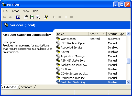Click Disabled startup type of ClipBook
This screenshot has height=96, width=132.
coord(113,69)
